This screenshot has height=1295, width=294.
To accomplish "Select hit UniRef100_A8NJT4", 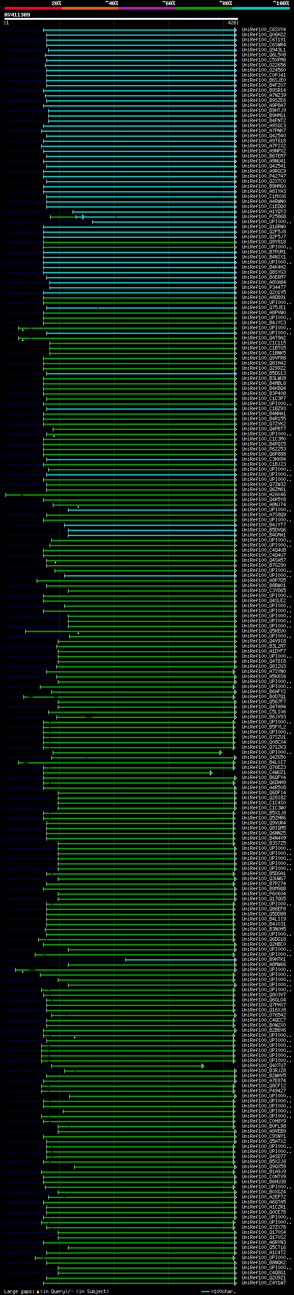I will point(264,505).
